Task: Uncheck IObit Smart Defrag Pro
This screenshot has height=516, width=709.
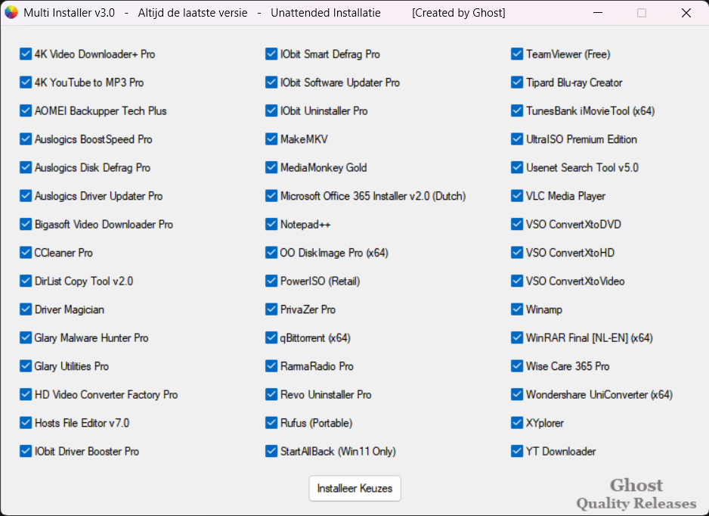Action: click(x=271, y=54)
